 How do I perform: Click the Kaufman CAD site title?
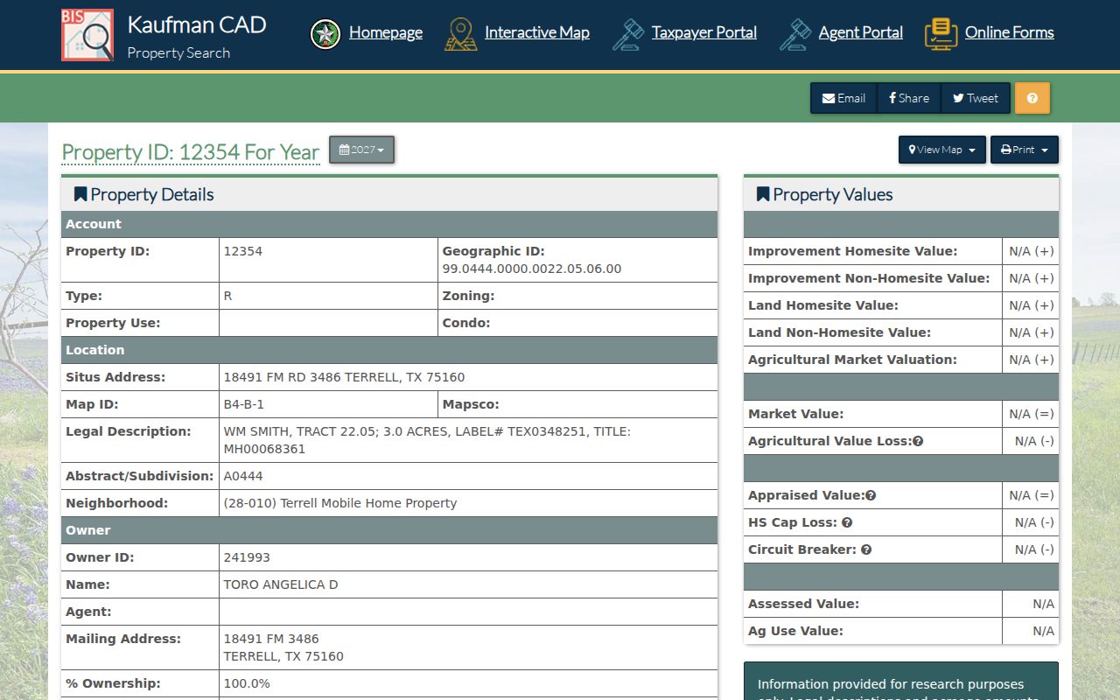[x=197, y=24]
